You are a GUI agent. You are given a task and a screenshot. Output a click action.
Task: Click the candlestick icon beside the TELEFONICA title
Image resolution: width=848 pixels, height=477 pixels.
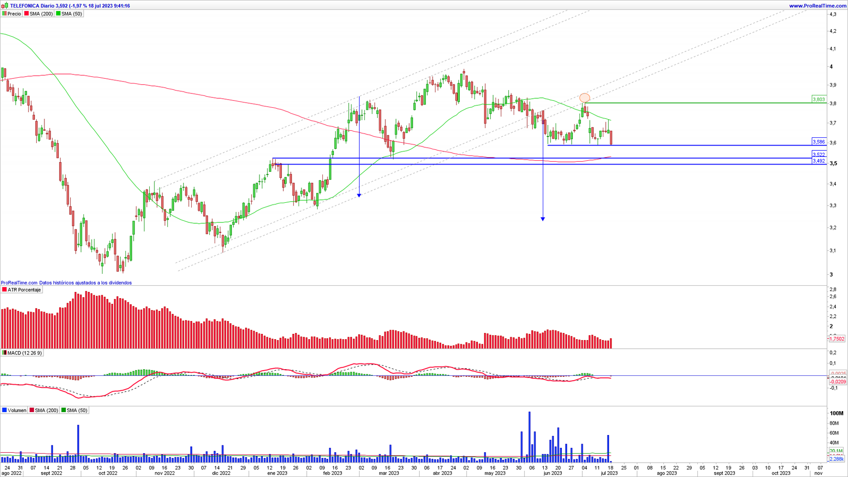click(x=5, y=6)
